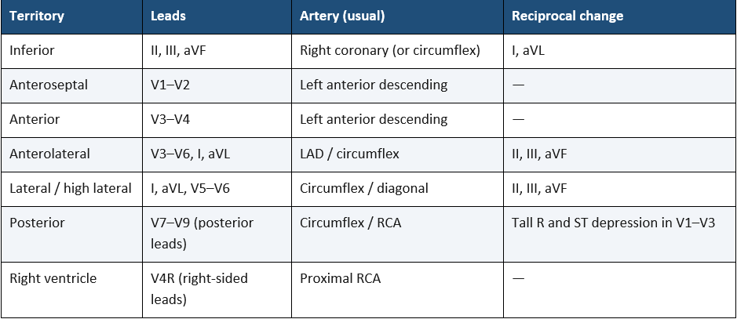The width and height of the screenshot is (737, 319).
Task: Select the LAD / circumflex artery cell
Action: click(x=397, y=154)
